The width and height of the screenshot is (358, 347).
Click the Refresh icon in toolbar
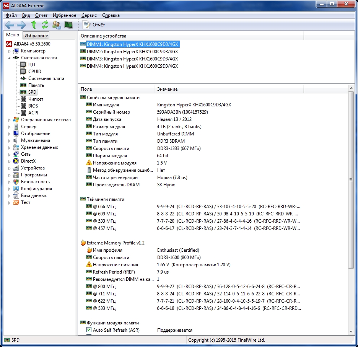pos(45,25)
